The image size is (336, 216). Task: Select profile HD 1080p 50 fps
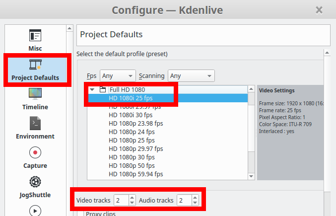click(132, 166)
